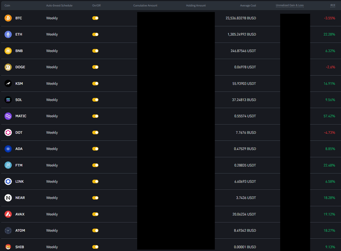Toggle the KSM plan switch
The width and height of the screenshot is (341, 251).
95,83
